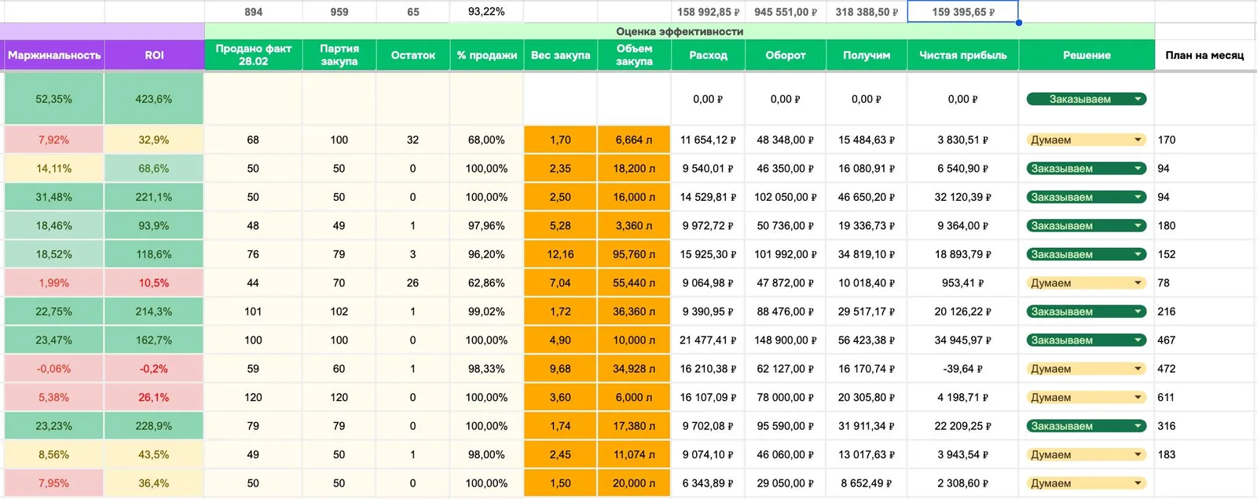Click the % продажи total 93,22%
1257x499 pixels.
point(486,12)
